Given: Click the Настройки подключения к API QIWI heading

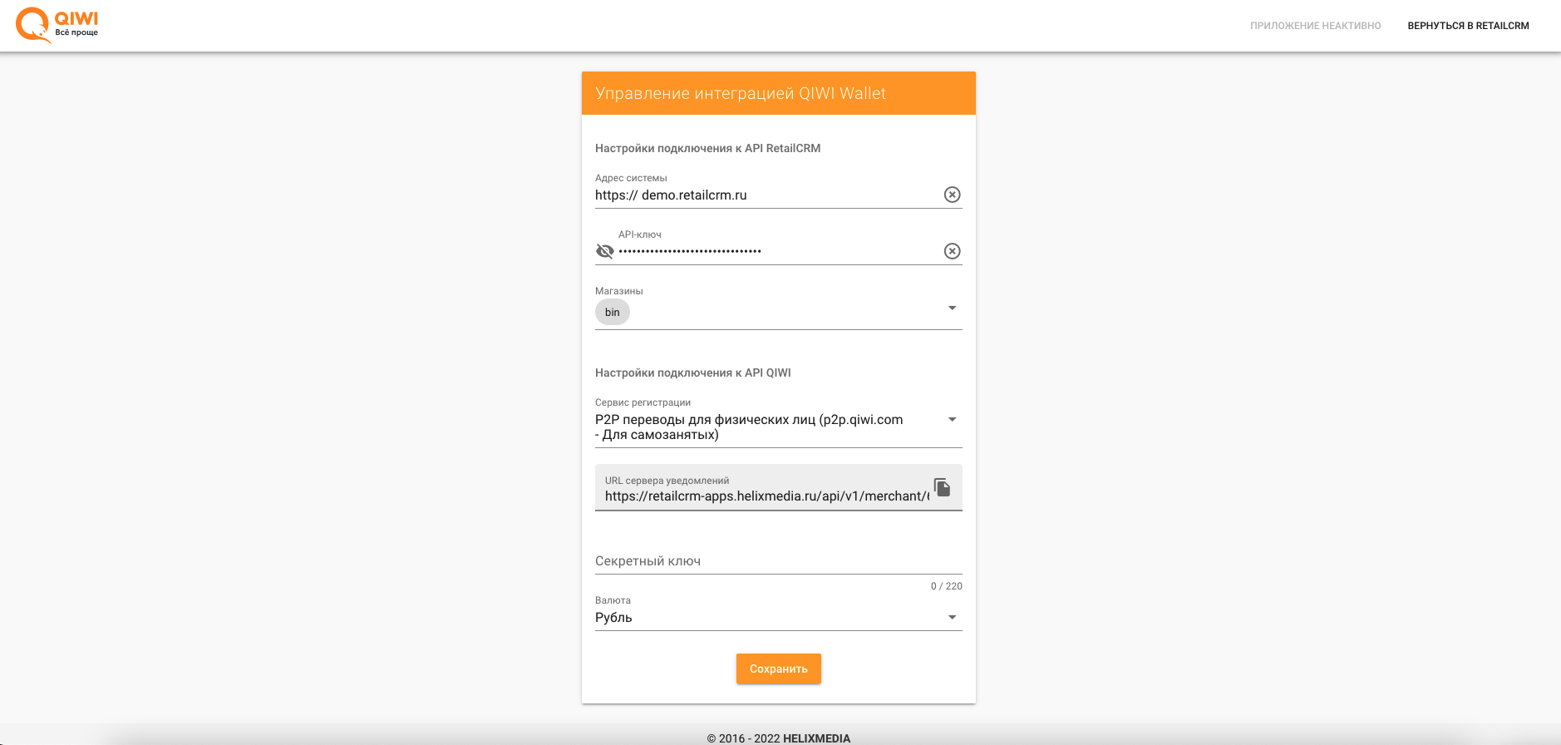Looking at the screenshot, I should [693, 373].
